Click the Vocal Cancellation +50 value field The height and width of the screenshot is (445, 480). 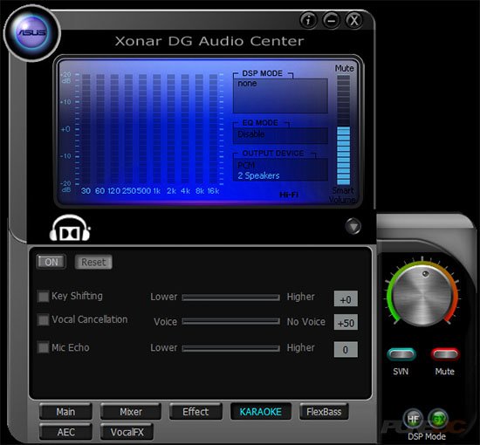346,322
